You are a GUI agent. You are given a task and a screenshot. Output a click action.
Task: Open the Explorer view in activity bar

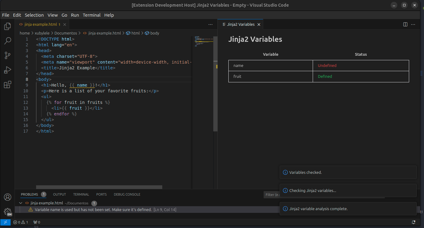click(8, 26)
